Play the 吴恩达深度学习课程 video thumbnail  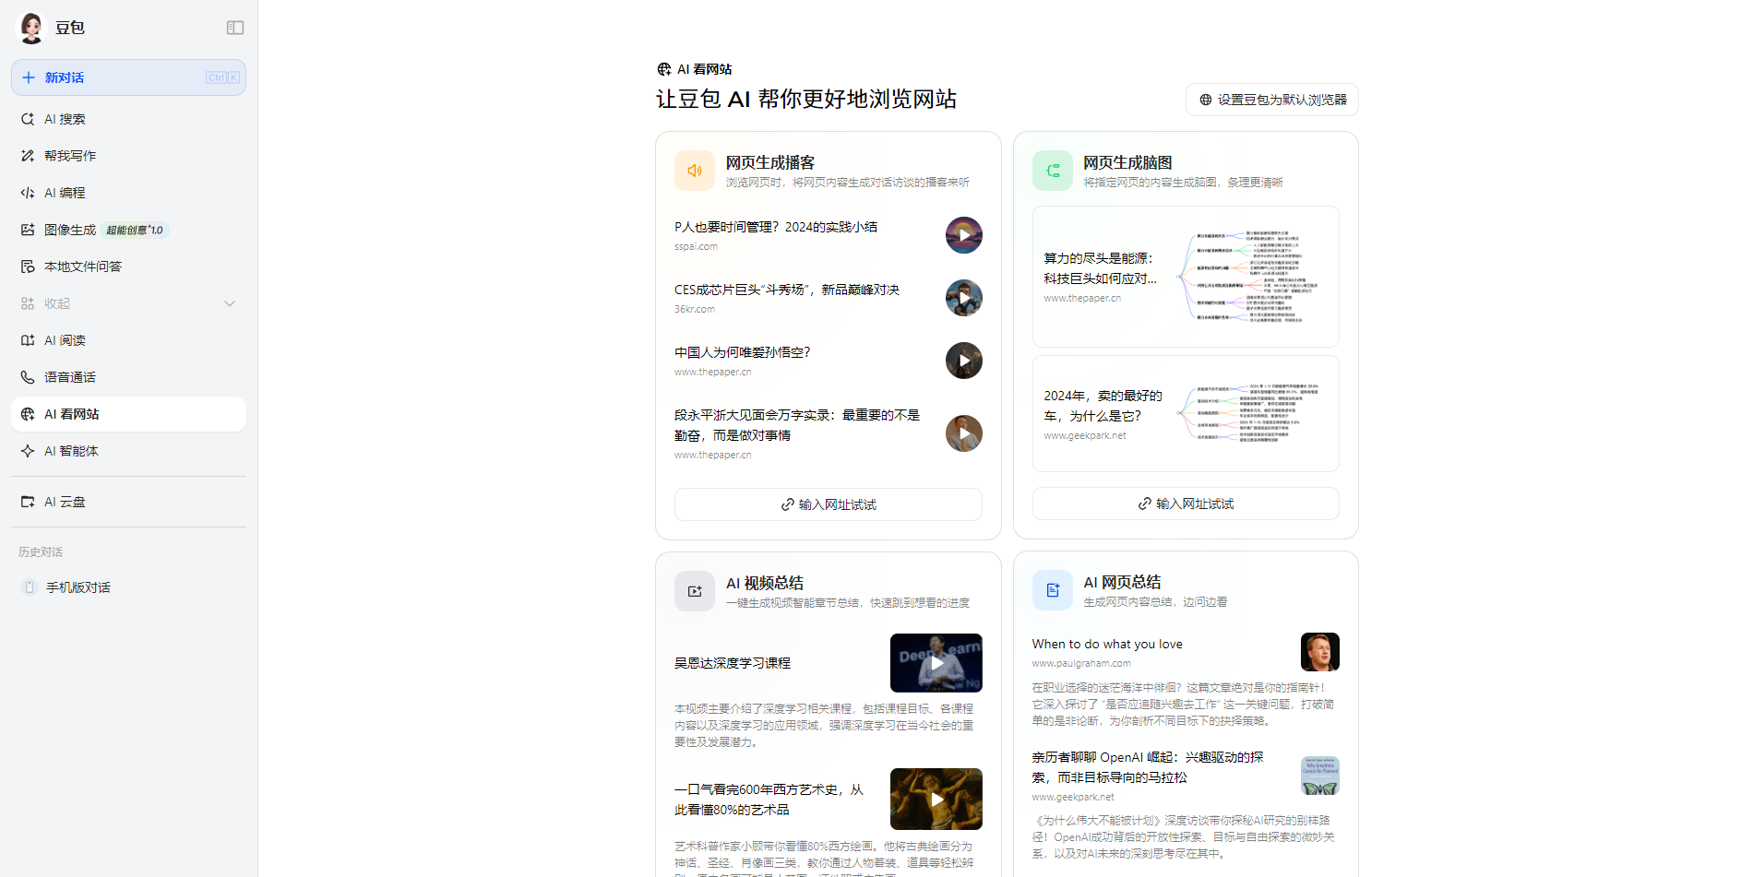click(x=936, y=663)
